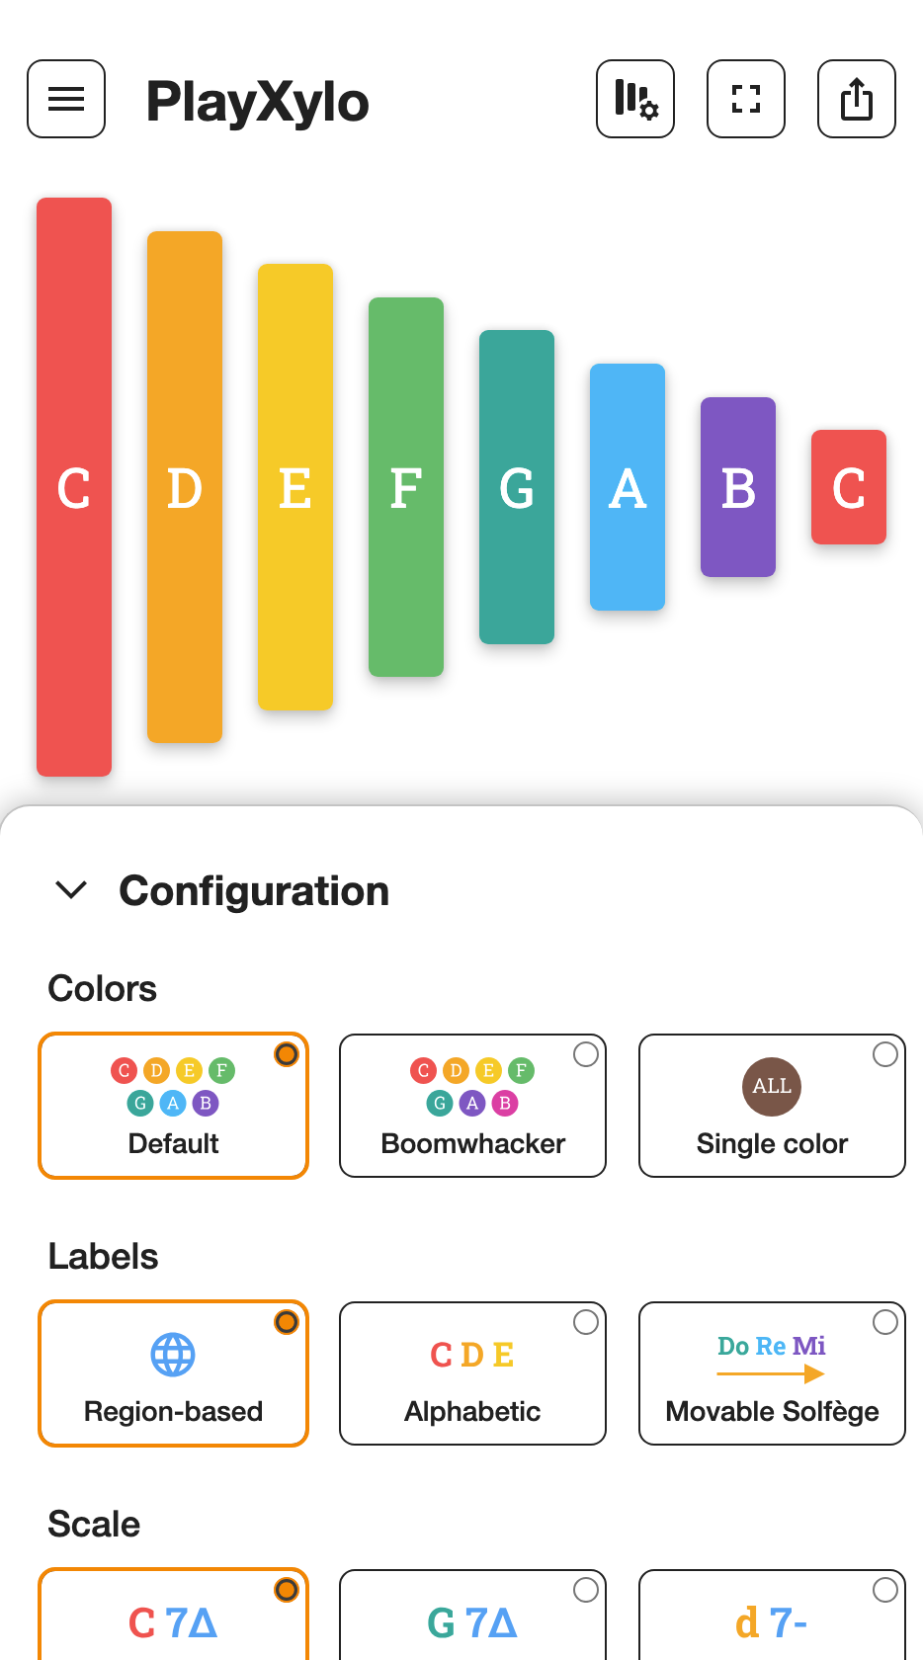The height and width of the screenshot is (1660, 923).
Task: Choose the G 7Δ scale option
Action: (472, 1615)
